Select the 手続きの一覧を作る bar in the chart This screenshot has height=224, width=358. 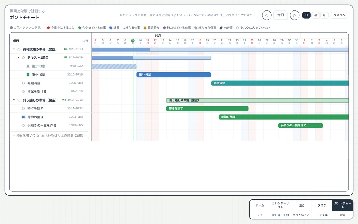pos(300,126)
